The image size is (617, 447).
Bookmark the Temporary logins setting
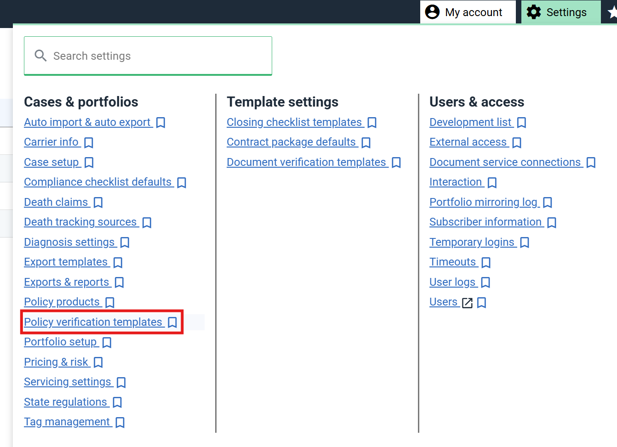525,243
